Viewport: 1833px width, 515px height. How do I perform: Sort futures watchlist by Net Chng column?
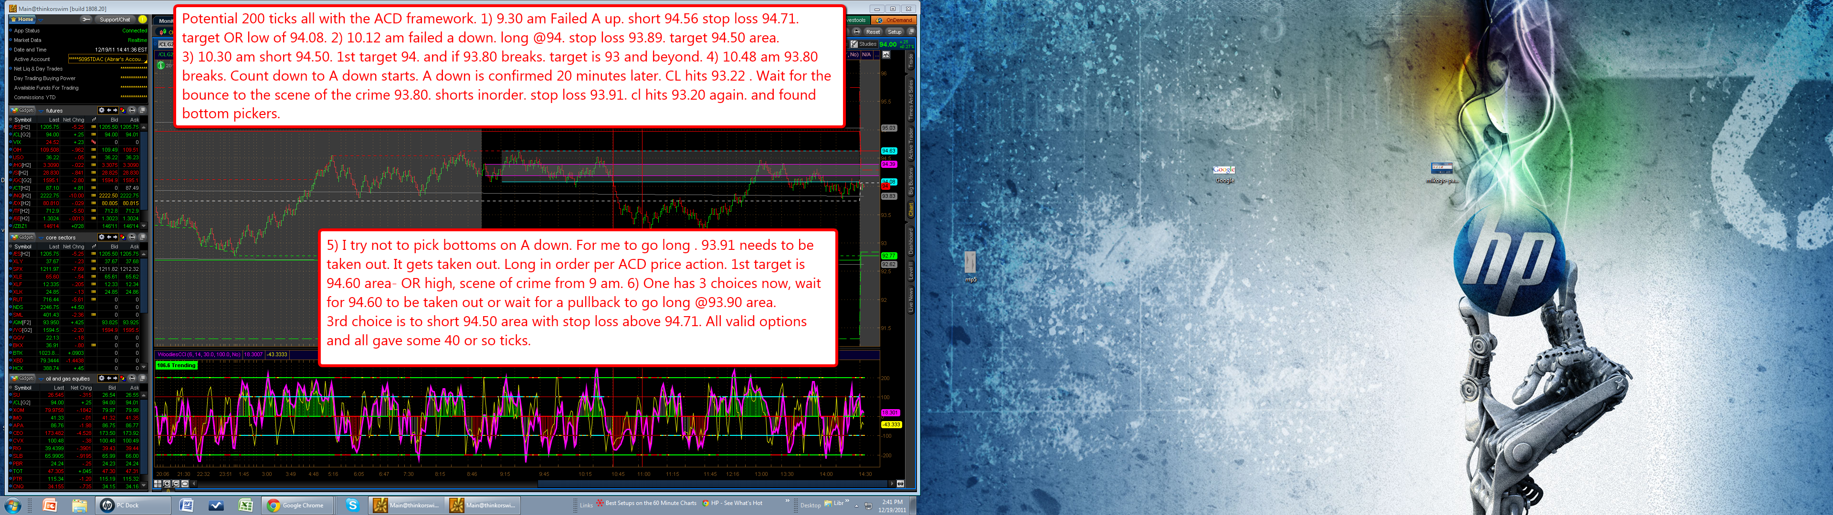(74, 120)
